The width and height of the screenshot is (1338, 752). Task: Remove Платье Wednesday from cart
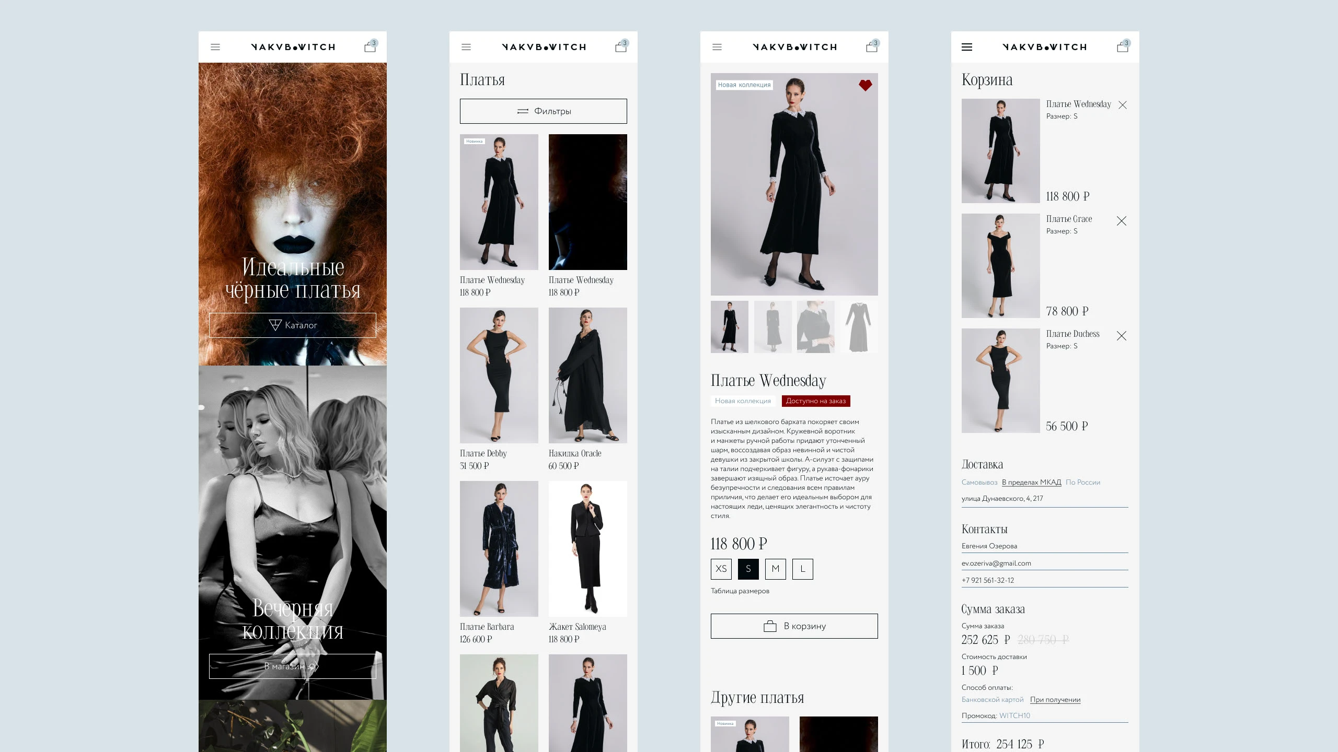click(1122, 105)
